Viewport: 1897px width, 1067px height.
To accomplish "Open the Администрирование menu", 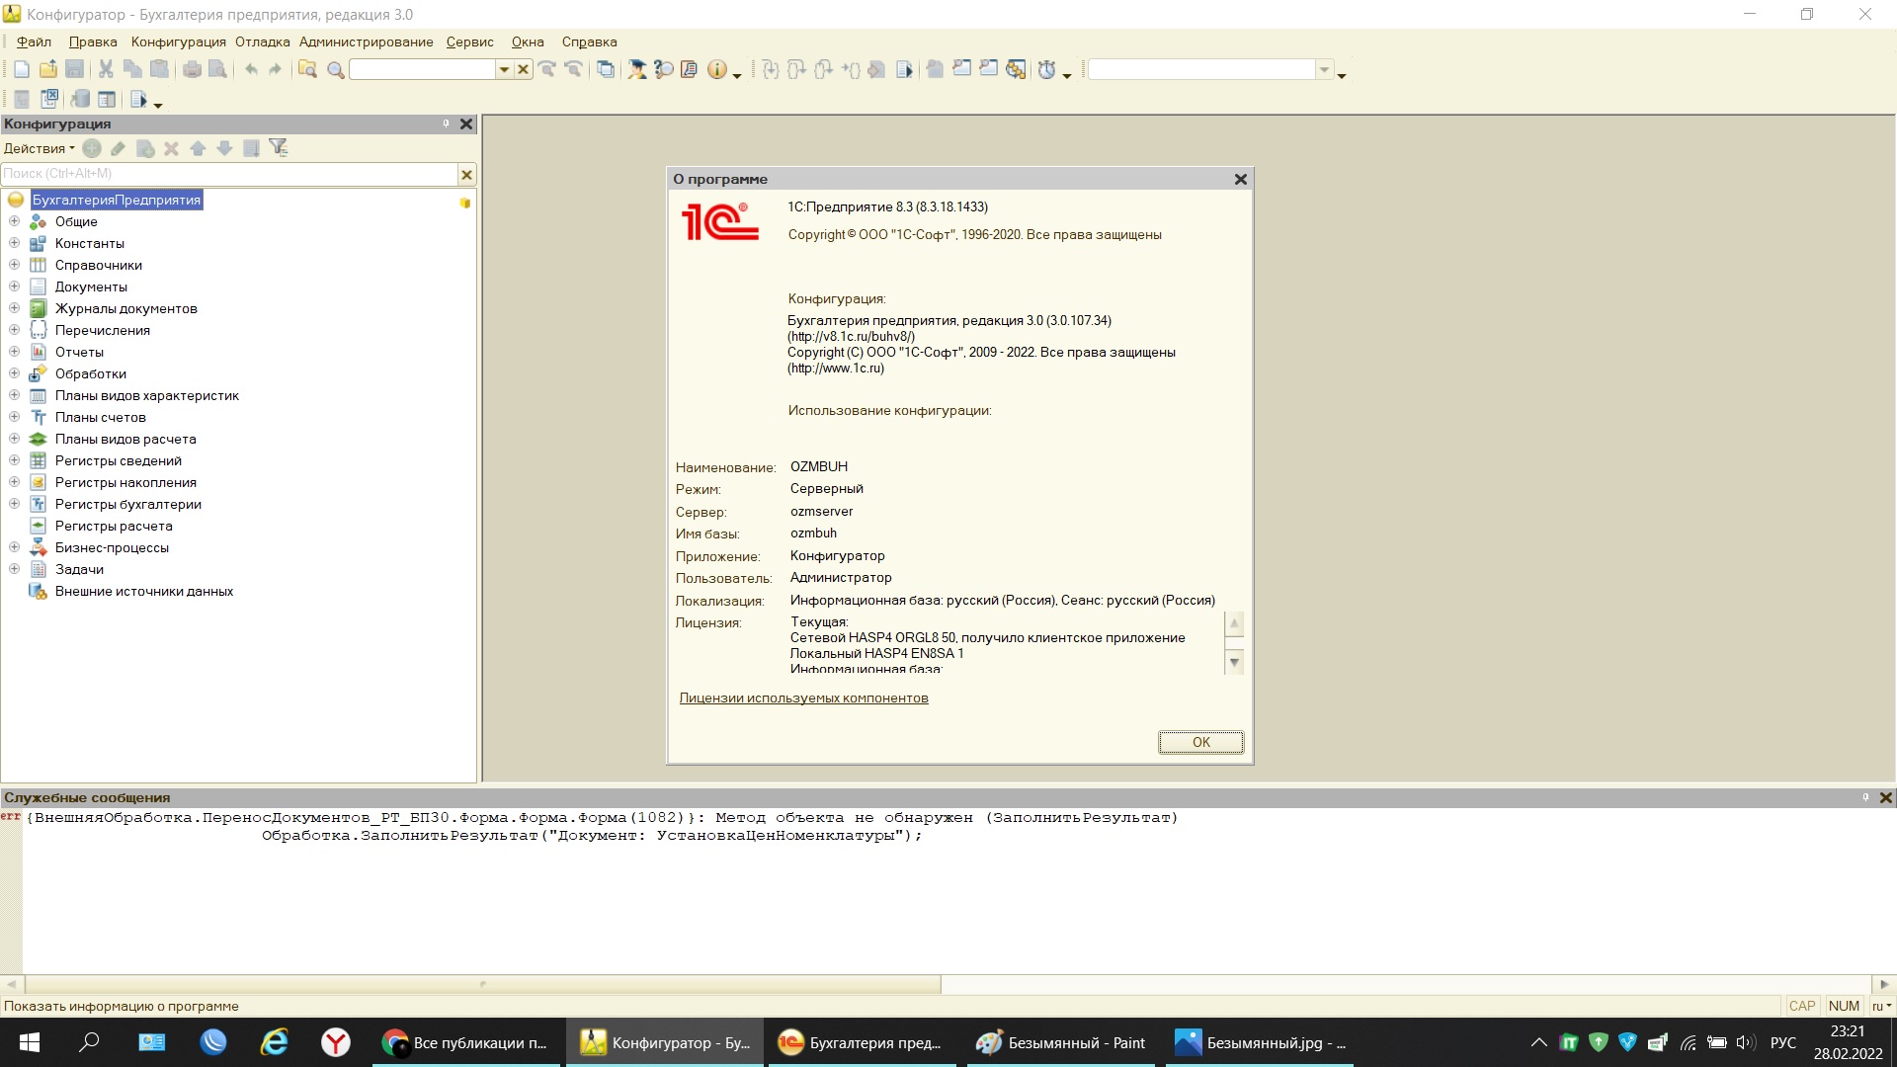I will (x=367, y=41).
